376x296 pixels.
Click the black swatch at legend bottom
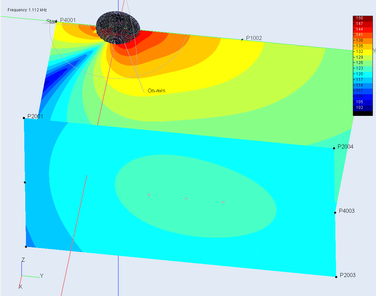click(x=363, y=113)
